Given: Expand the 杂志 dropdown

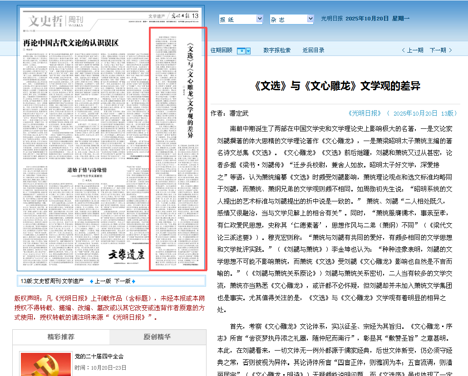Looking at the screenshot, I should 310,20.
